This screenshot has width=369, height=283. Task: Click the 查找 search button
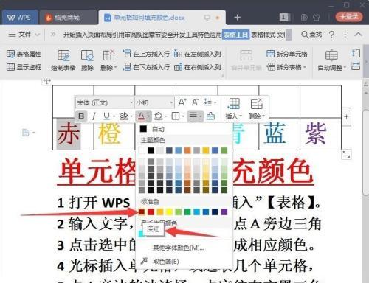point(311,35)
